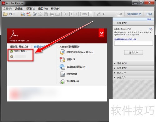Open the 窗口(W) menu

click(x=43, y=9)
